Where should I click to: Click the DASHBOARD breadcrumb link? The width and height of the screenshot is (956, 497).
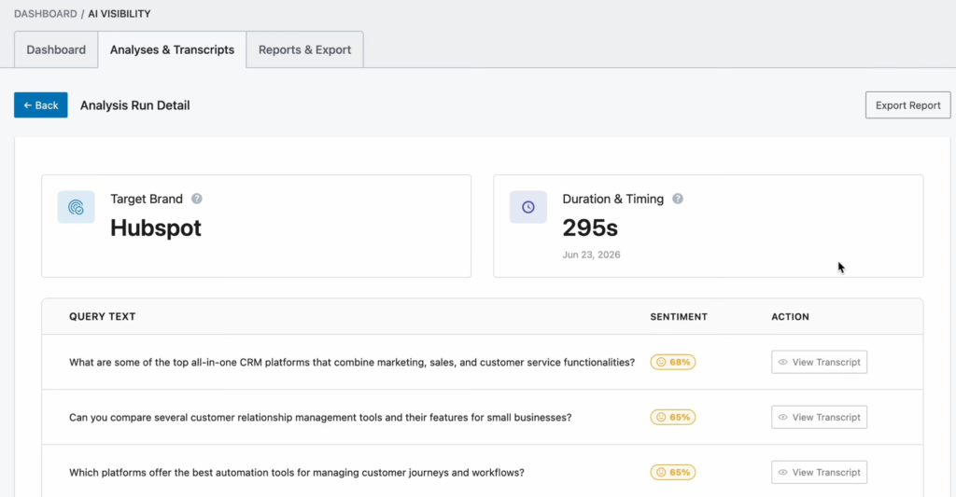[46, 13]
